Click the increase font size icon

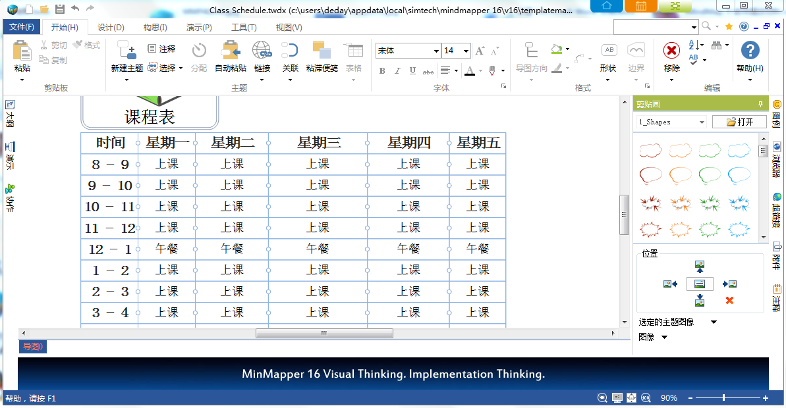479,51
